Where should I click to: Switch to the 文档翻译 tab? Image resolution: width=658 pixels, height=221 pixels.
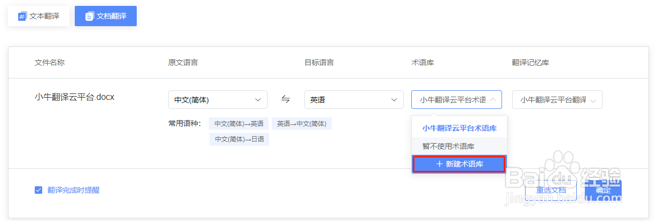coord(106,17)
